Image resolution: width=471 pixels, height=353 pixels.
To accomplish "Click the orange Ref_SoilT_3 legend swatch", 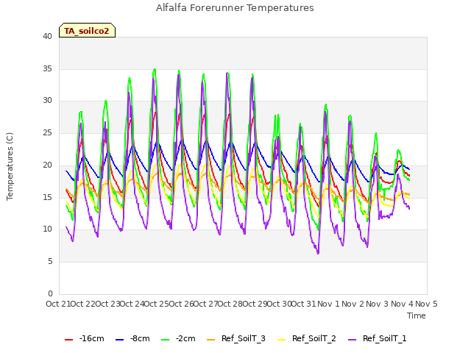I will pos(211,340).
